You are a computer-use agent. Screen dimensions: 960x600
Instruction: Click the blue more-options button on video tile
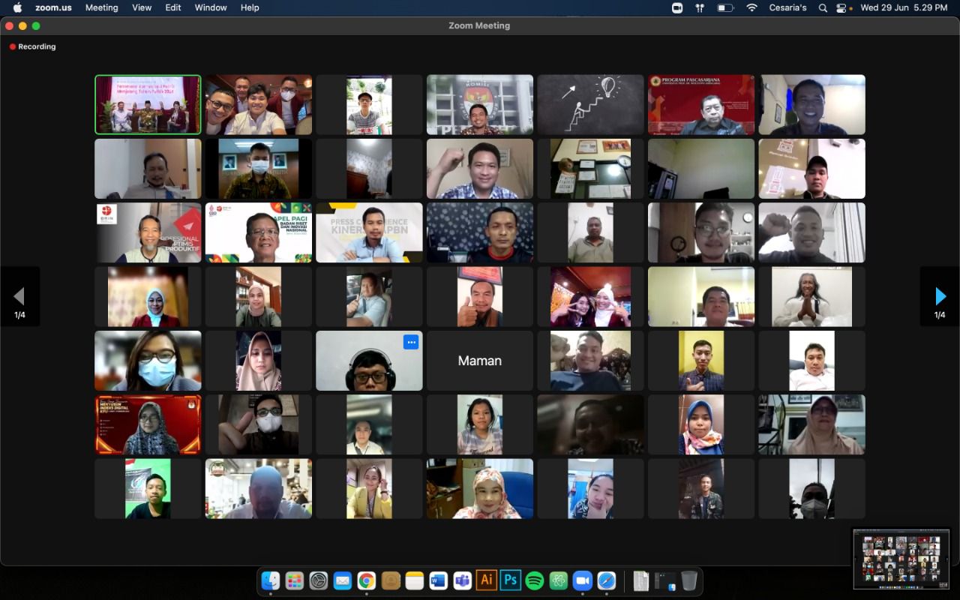click(410, 342)
